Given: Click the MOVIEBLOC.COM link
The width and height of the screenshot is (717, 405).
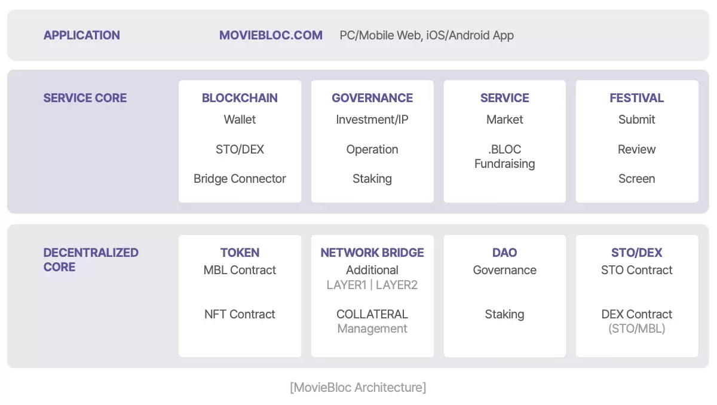Looking at the screenshot, I should point(271,35).
